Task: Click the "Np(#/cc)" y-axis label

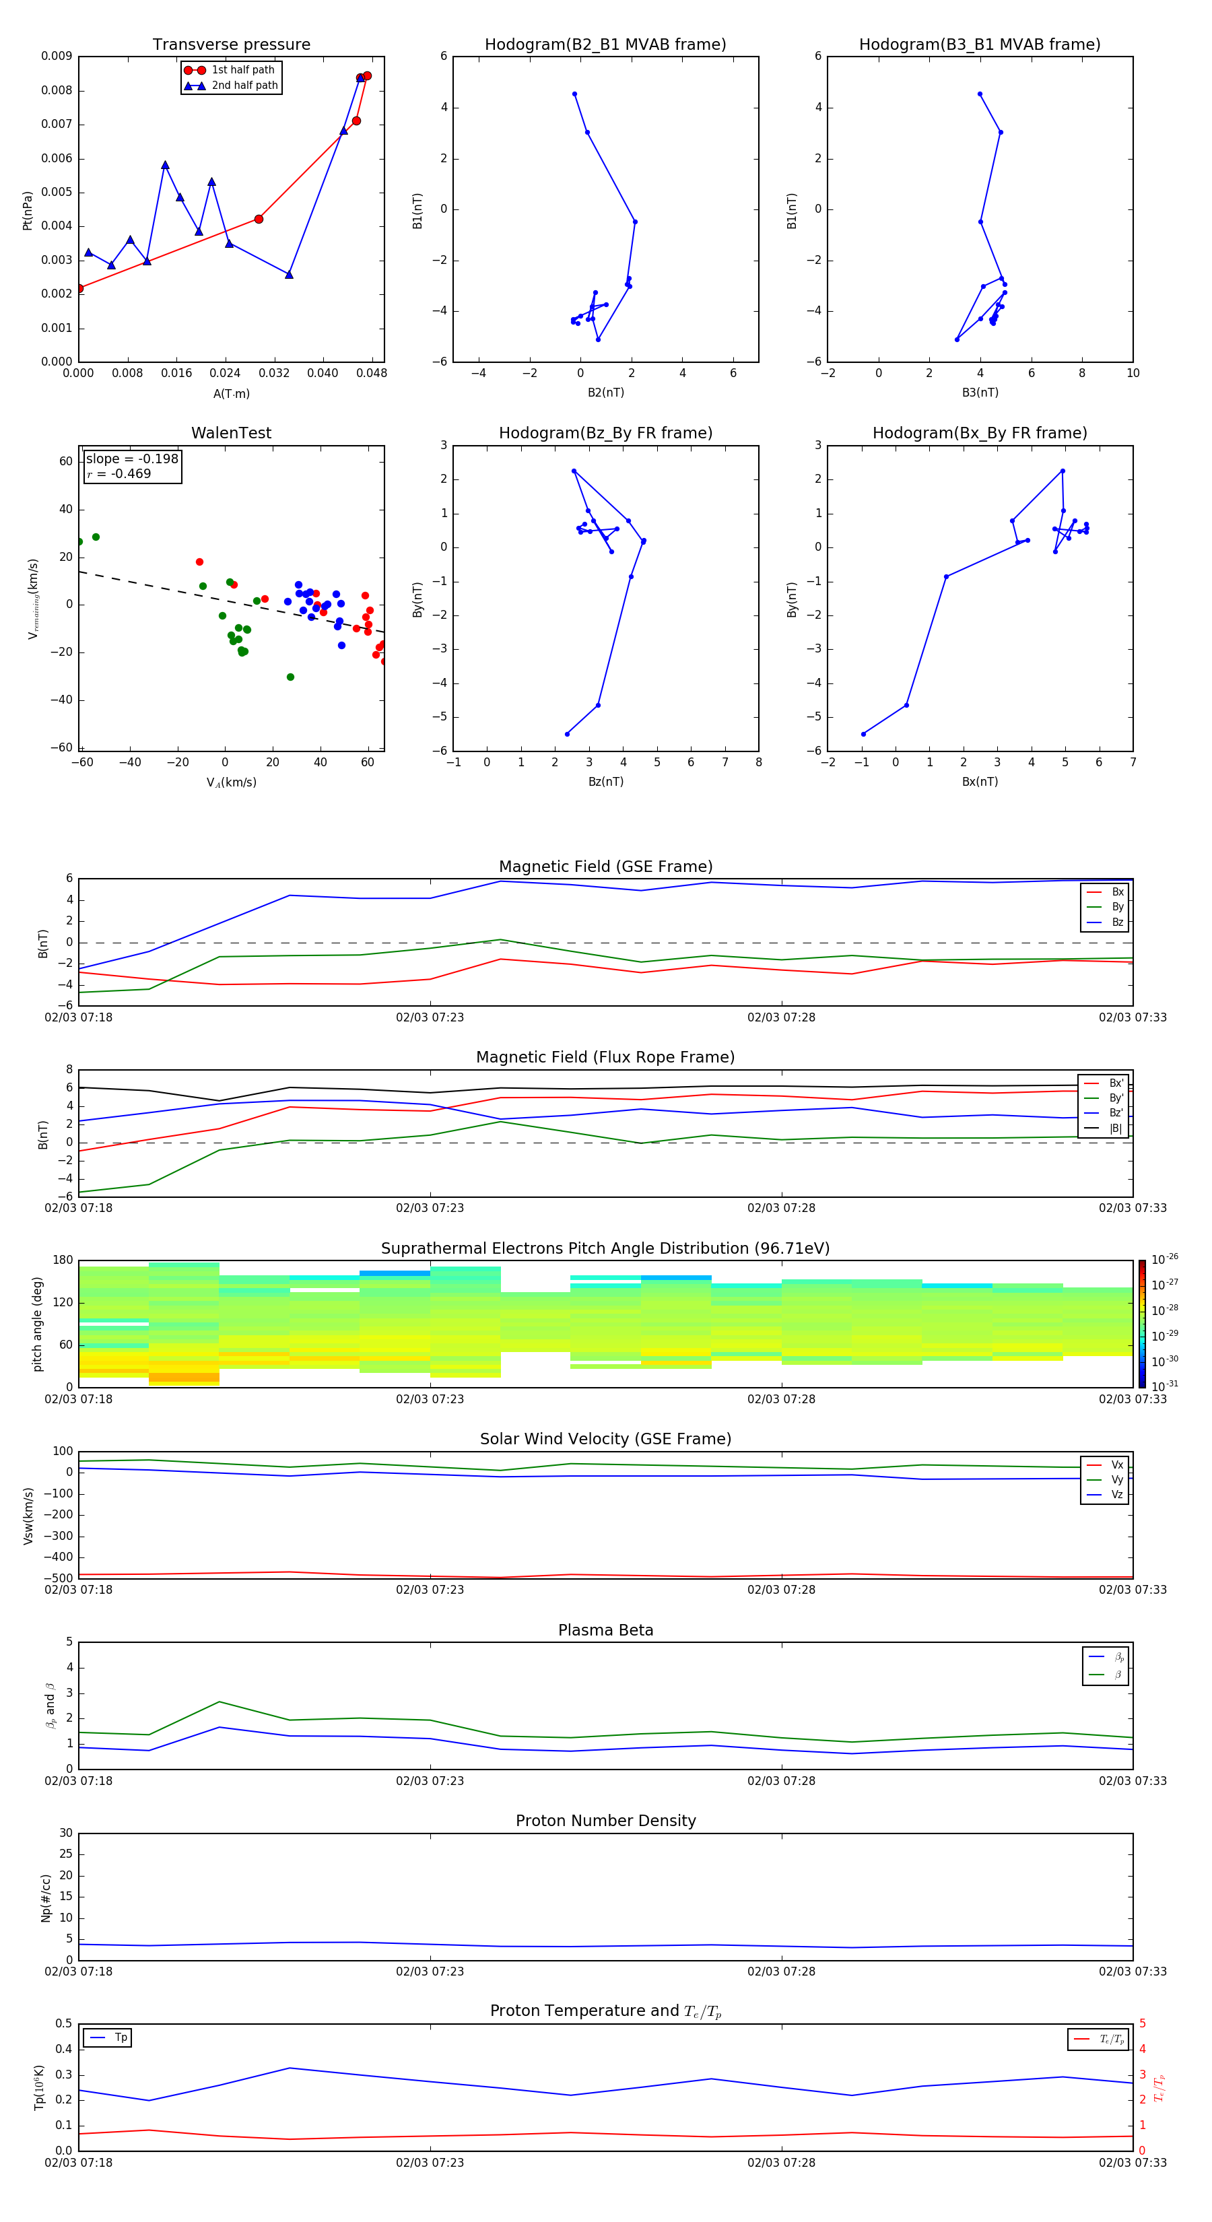Action: coord(46,1897)
